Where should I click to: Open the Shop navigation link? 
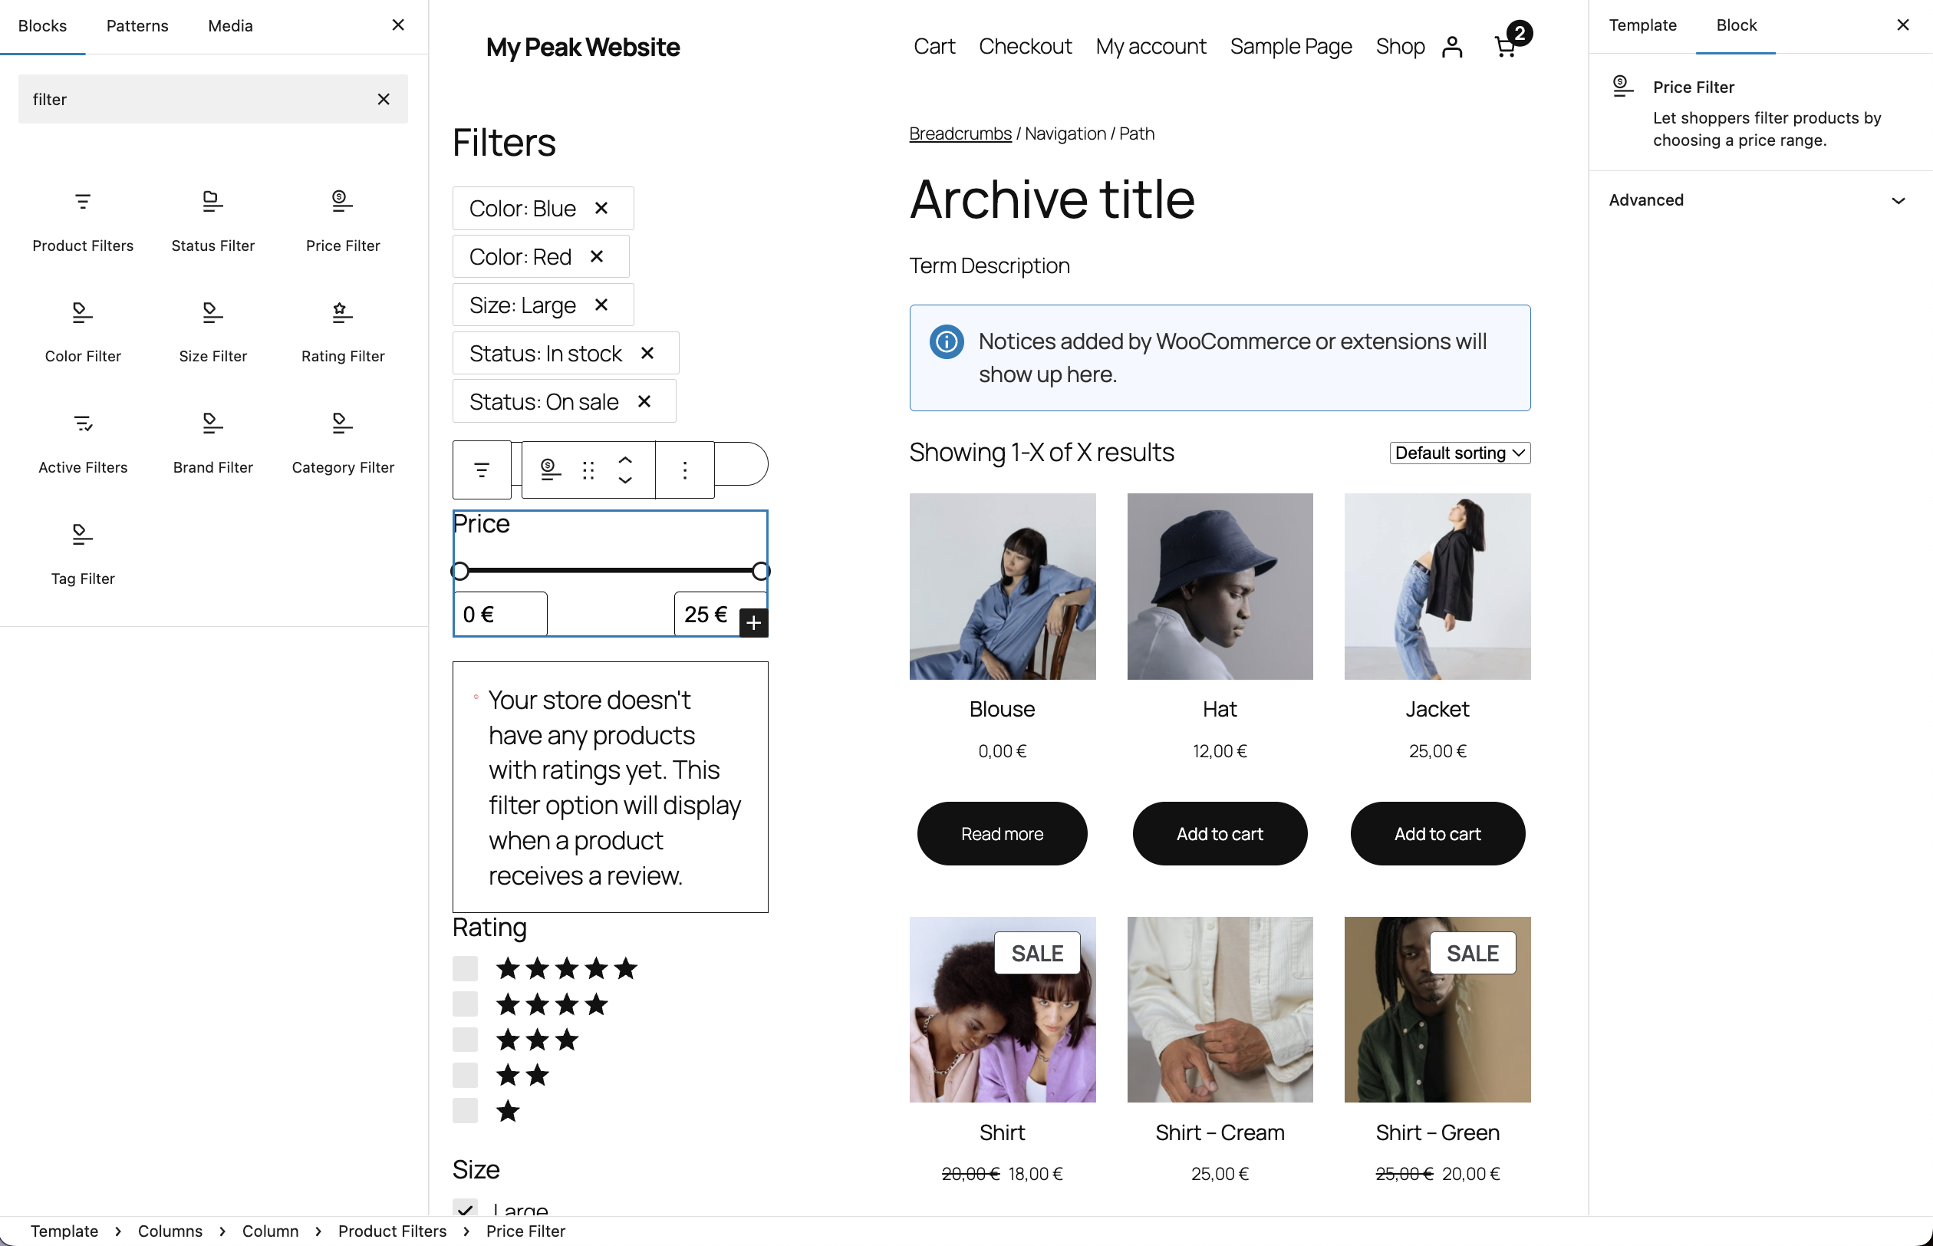click(x=1400, y=46)
